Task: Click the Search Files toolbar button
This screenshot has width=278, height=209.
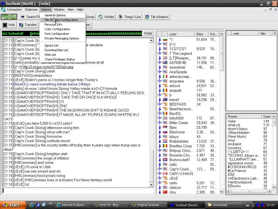Action: 29,17
